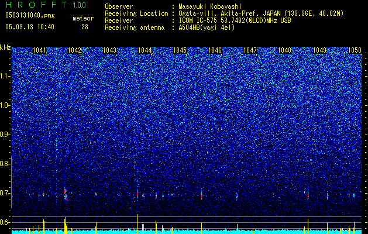This screenshot has width=368, height=234.
Task: Click the yellow intensity spike cluster below 1042
Action: coord(66,225)
